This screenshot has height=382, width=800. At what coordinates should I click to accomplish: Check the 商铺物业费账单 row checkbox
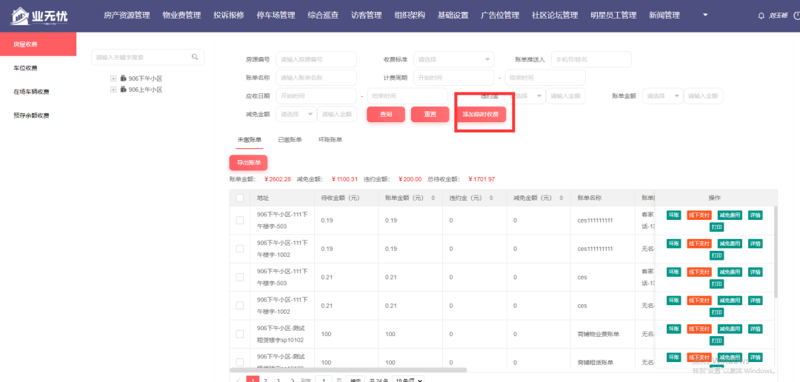coord(240,334)
